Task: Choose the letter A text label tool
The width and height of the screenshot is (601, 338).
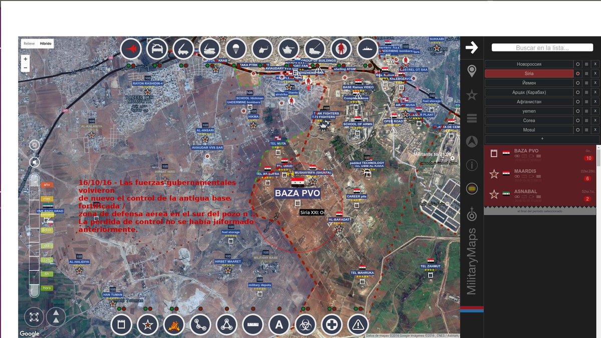Action: coord(279,324)
